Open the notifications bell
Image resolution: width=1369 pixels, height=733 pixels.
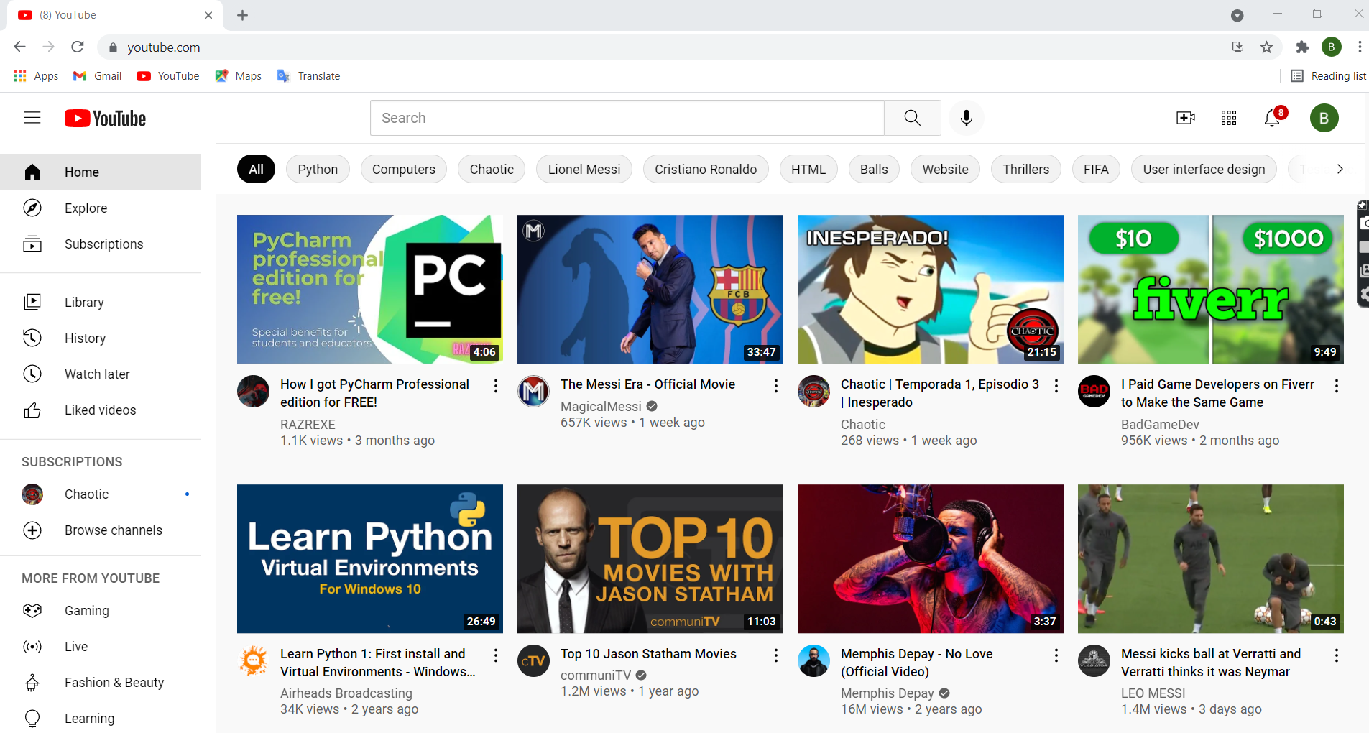pos(1271,118)
